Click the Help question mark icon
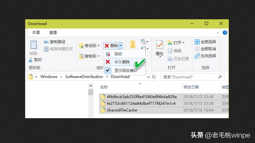The image size is (255, 143). tap(225, 33)
